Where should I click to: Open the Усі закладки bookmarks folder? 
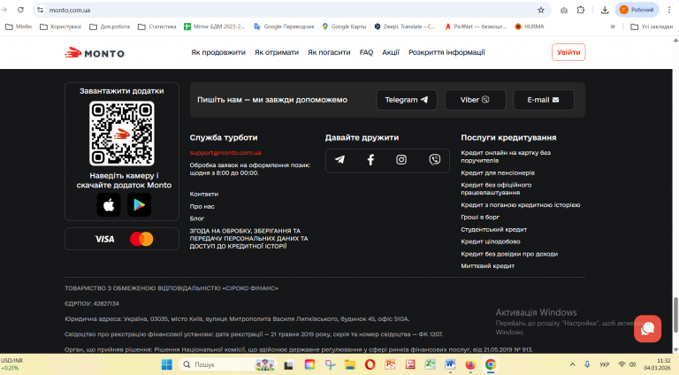tap(652, 27)
